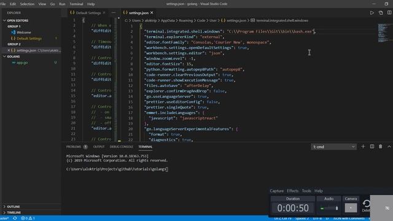Viewport: 393px width, 221px height.
Task: Activate the settings.json editor tab
Action: pyautogui.click(x=138, y=13)
